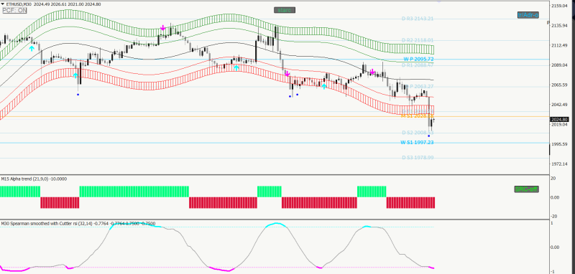
Task: Click the rightmost red Alpha trend histogram block
Action: pyautogui.click(x=410, y=203)
